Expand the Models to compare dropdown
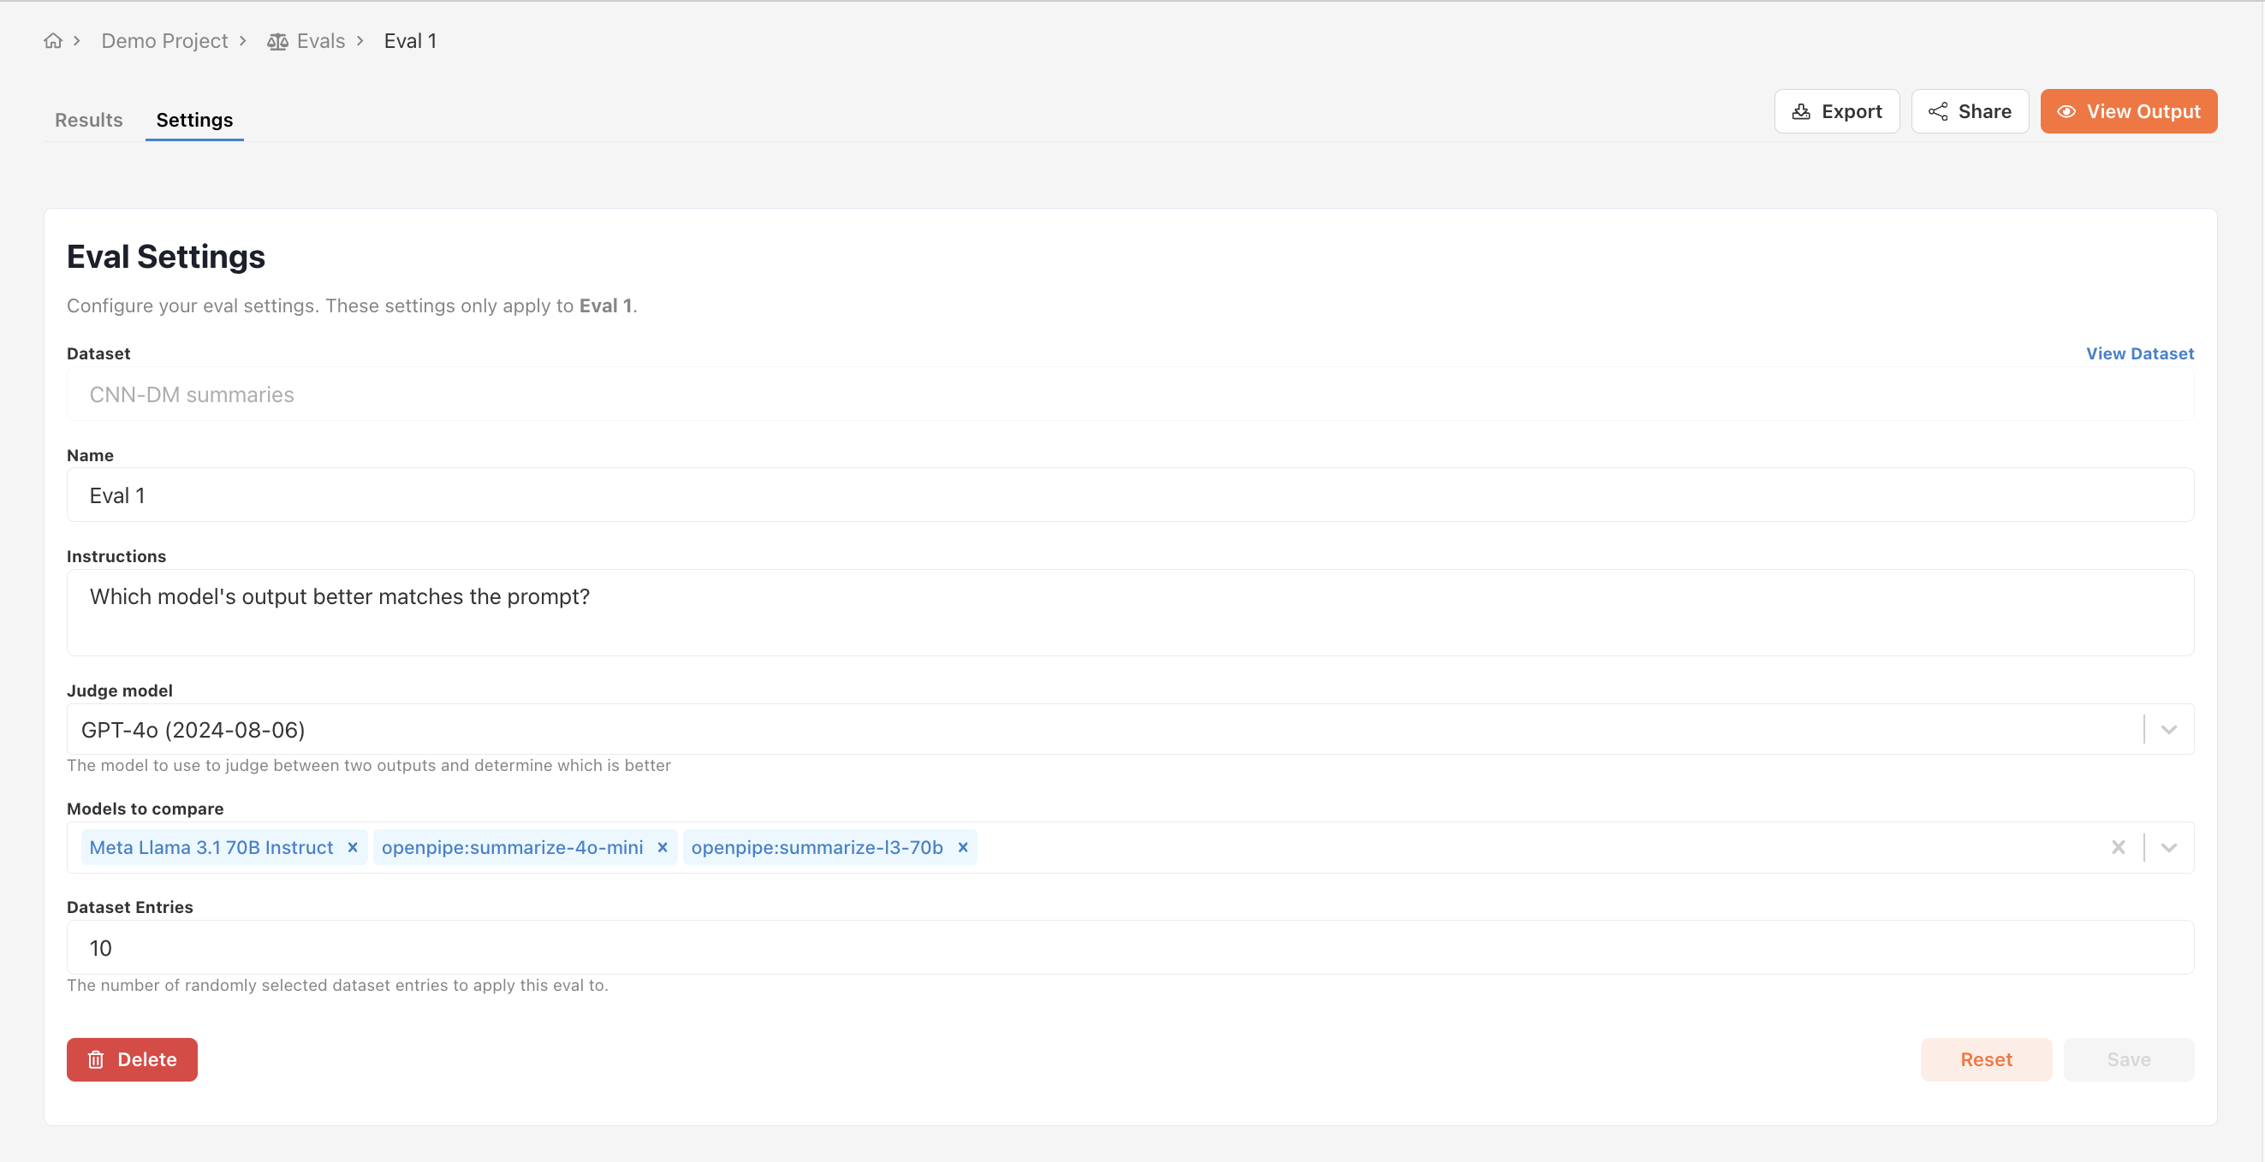2265x1162 pixels. pos(2168,847)
